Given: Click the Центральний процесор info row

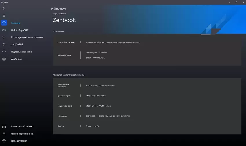Looking at the screenshot, I should click(x=147, y=85).
